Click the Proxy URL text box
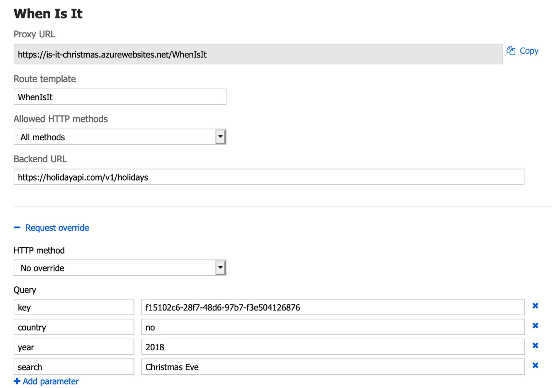Screen dimensions: 552x388 pos(258,54)
